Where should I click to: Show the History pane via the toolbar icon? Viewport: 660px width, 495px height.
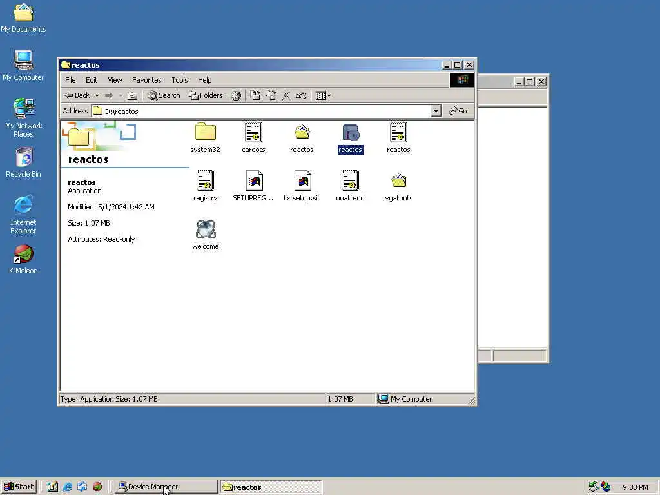[x=236, y=95]
